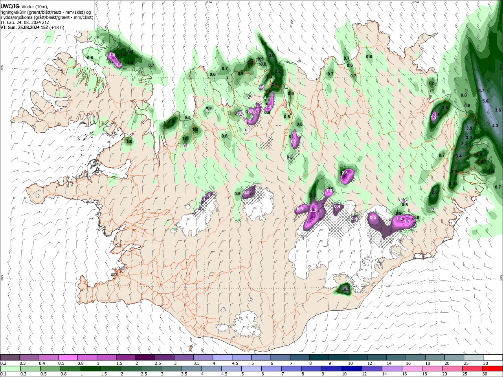This screenshot has width=503, height=377.
Task: Click the 3.3 precipitation value
Action: pyautogui.click(x=468, y=137)
